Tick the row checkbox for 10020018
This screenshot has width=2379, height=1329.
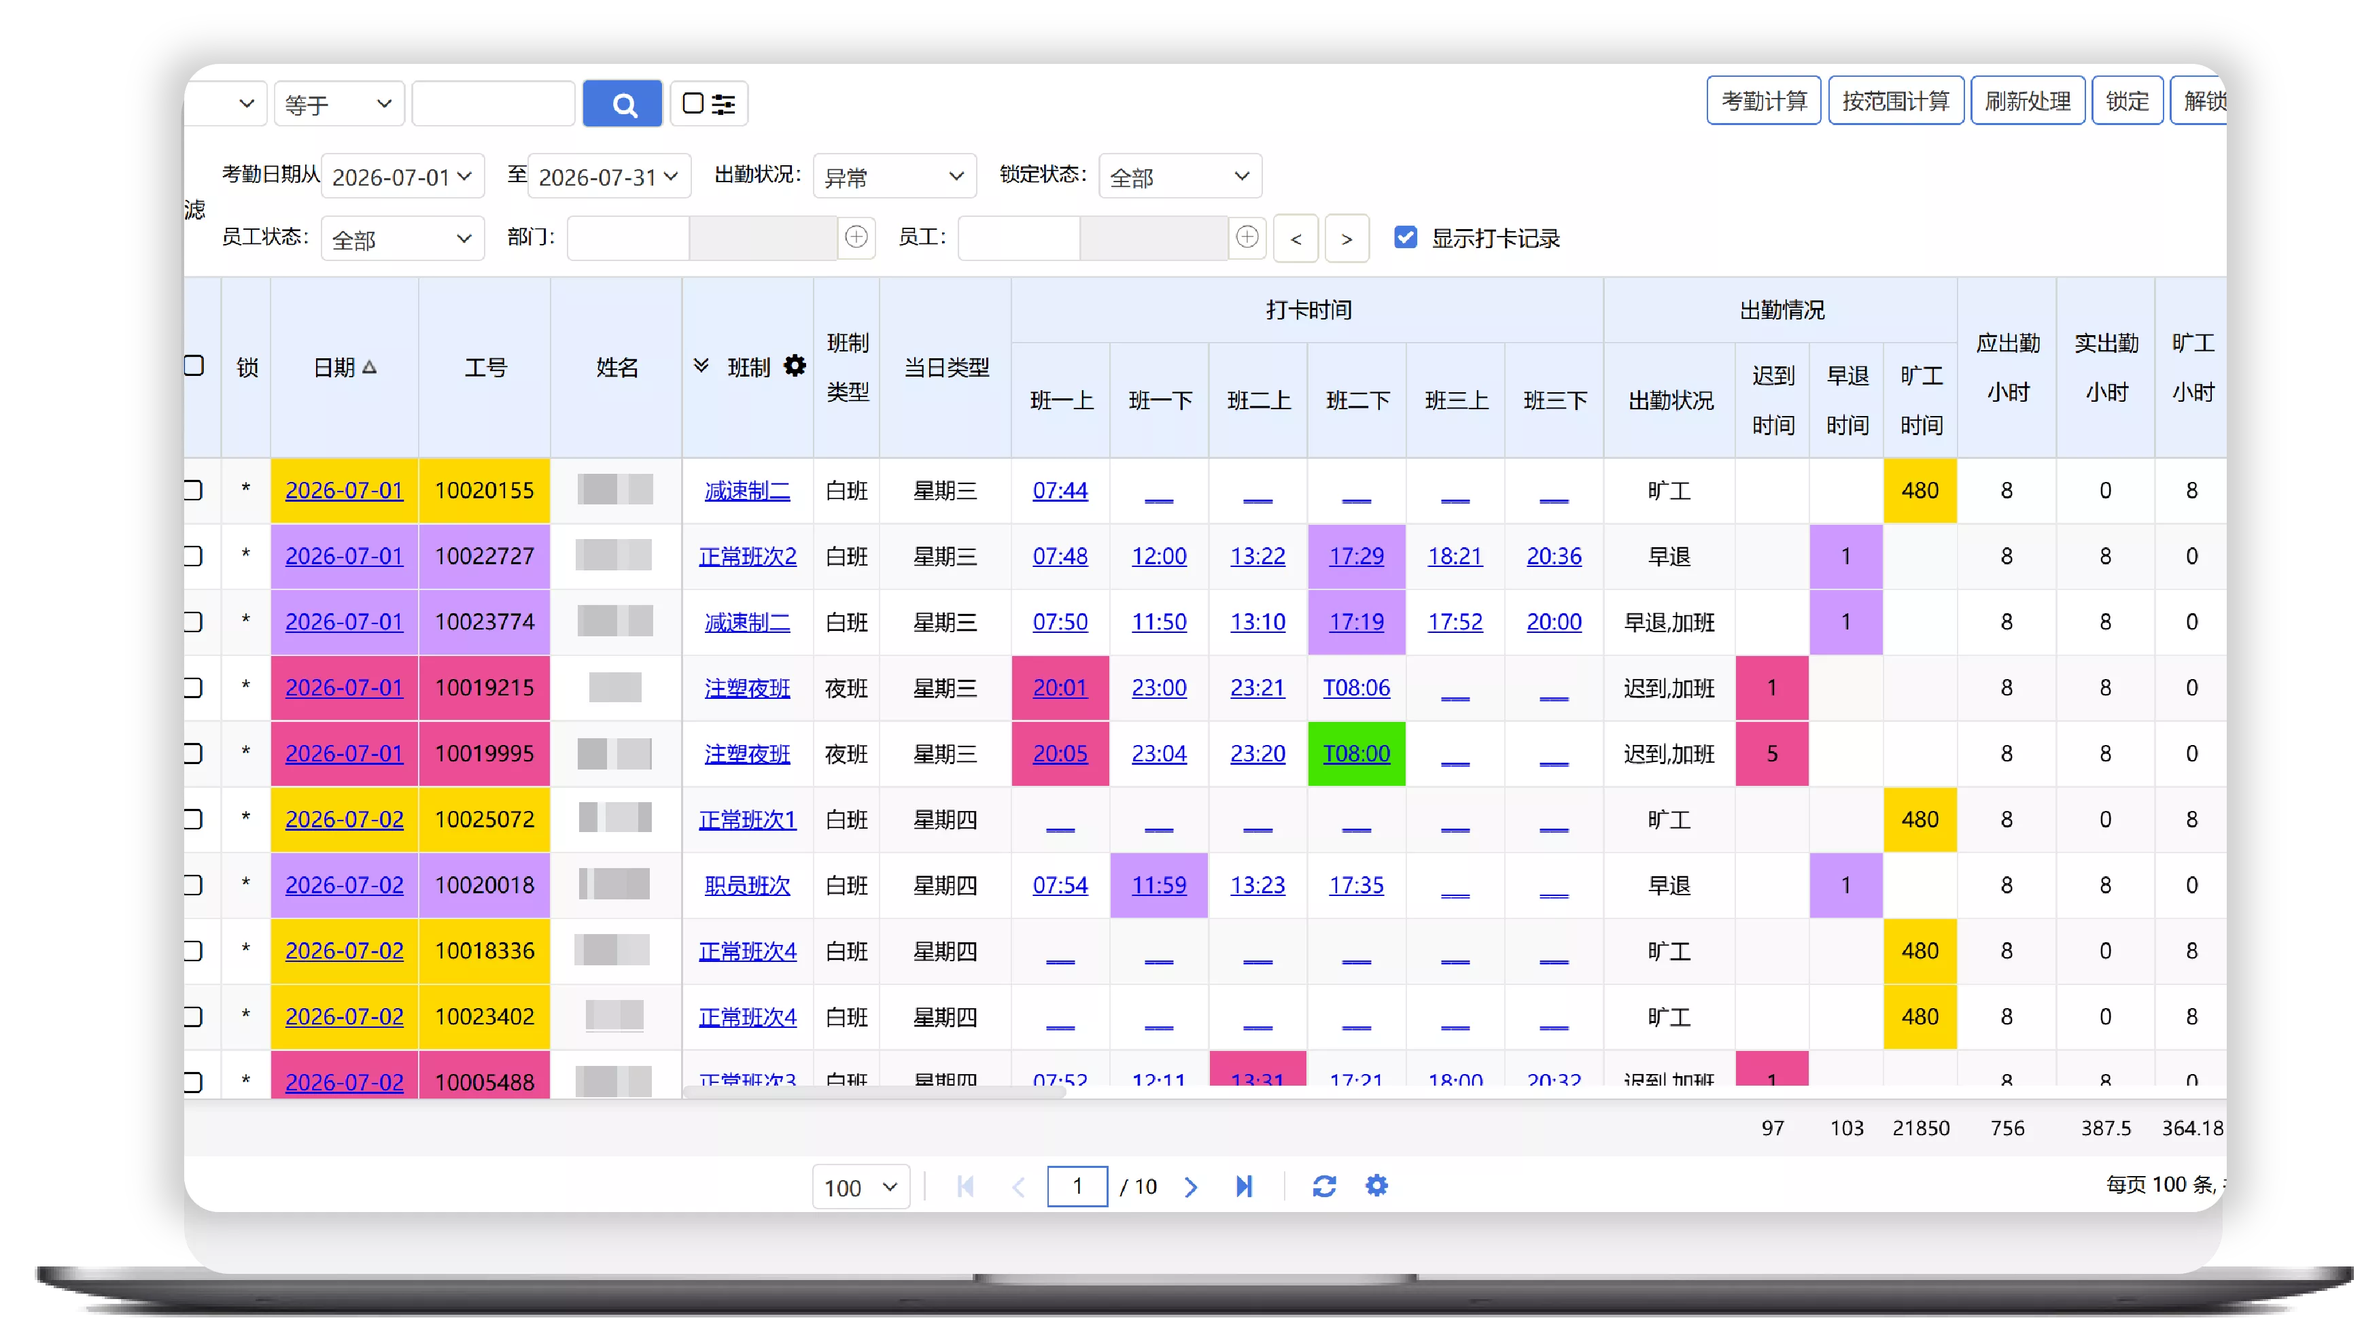click(193, 885)
